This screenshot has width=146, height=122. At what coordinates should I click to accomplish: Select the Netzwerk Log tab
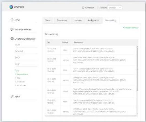pyautogui.click(x=111, y=20)
